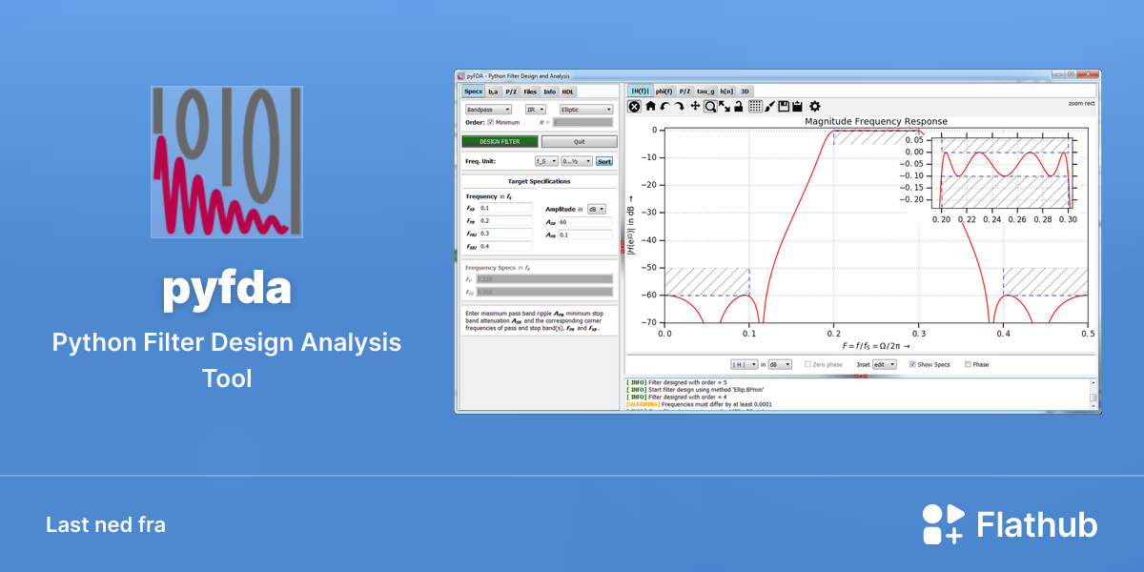Click the A_SB input field containing 60
Screen dimensions: 1144x572
pyautogui.click(x=584, y=222)
